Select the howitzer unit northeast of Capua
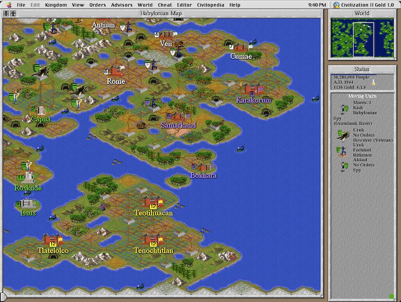 point(80,89)
